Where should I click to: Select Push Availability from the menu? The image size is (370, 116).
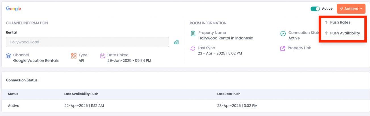tap(345, 33)
